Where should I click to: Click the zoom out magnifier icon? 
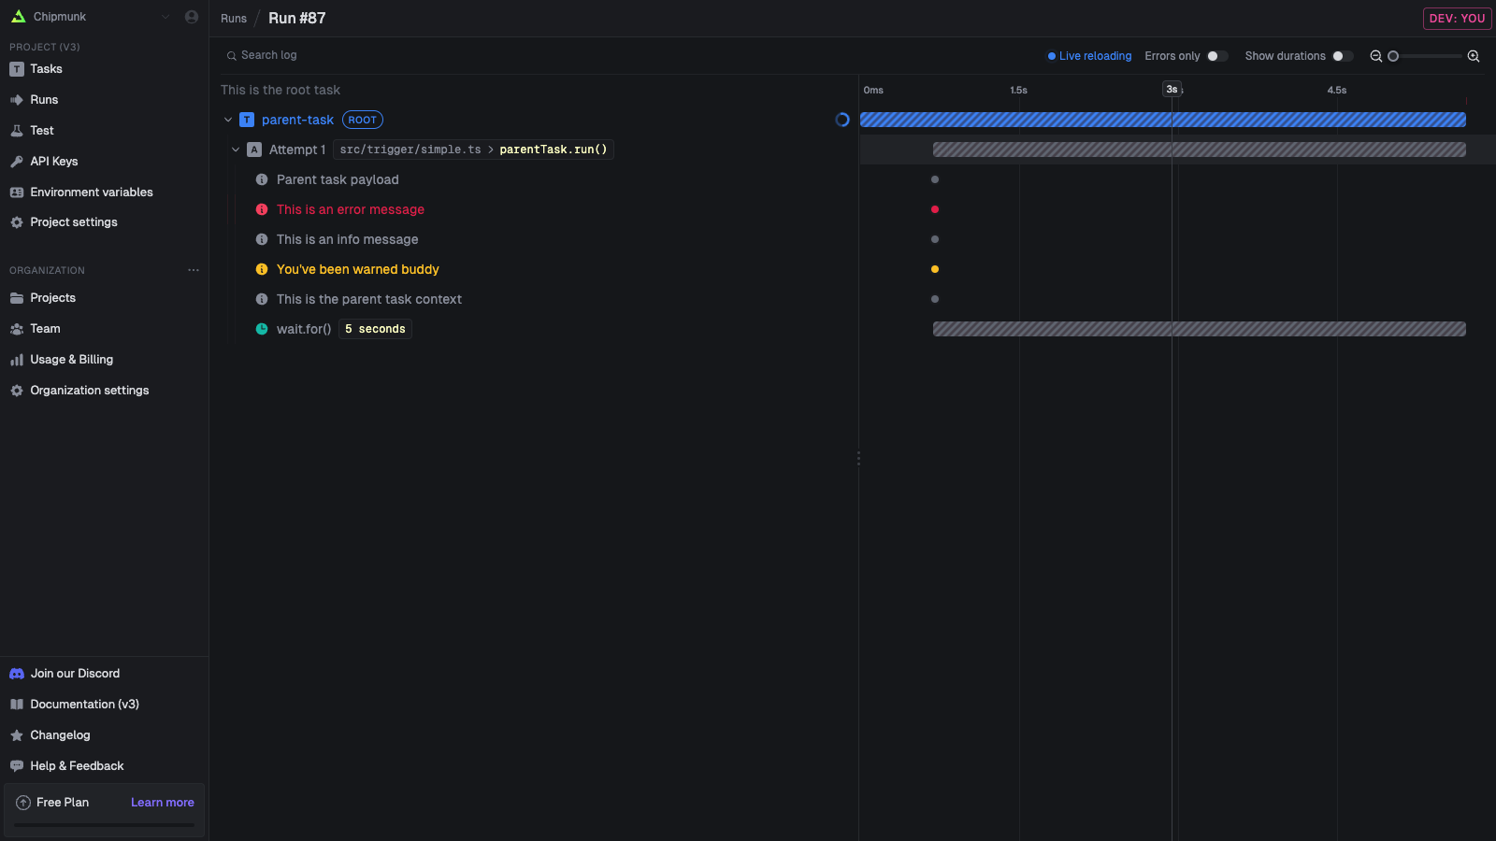[1375, 56]
